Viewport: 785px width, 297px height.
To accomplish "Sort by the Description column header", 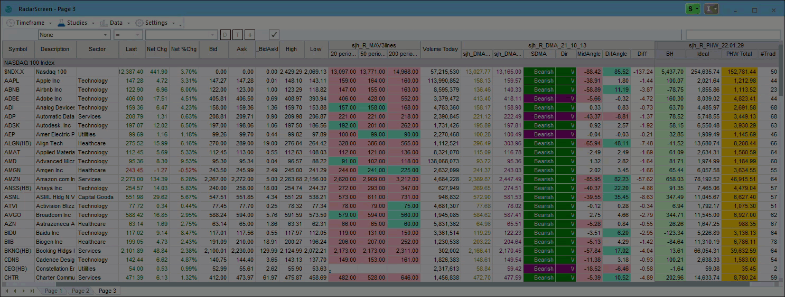I will point(55,49).
